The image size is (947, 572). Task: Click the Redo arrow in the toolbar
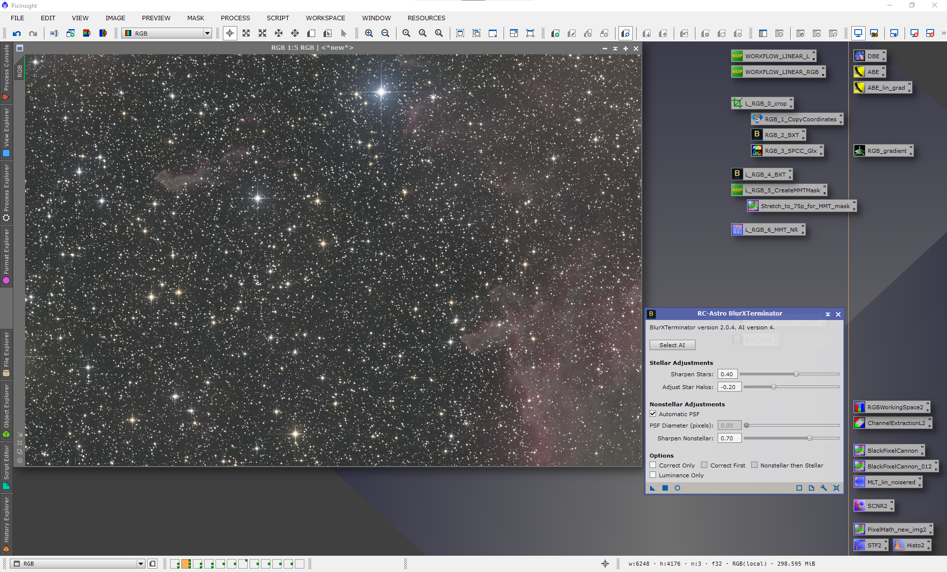33,34
